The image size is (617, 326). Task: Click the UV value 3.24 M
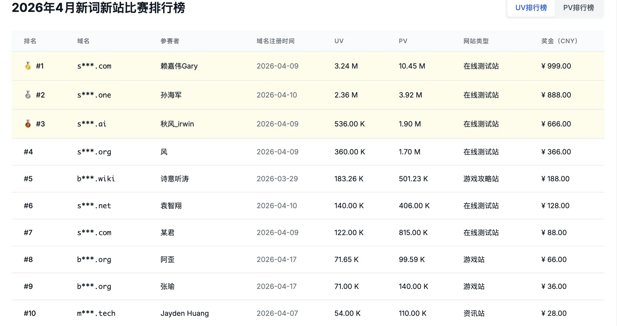click(x=346, y=66)
